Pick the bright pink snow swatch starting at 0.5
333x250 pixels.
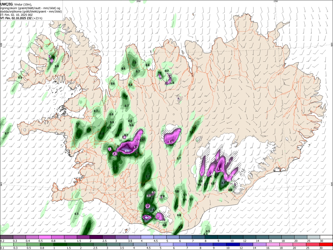[x=45, y=237]
